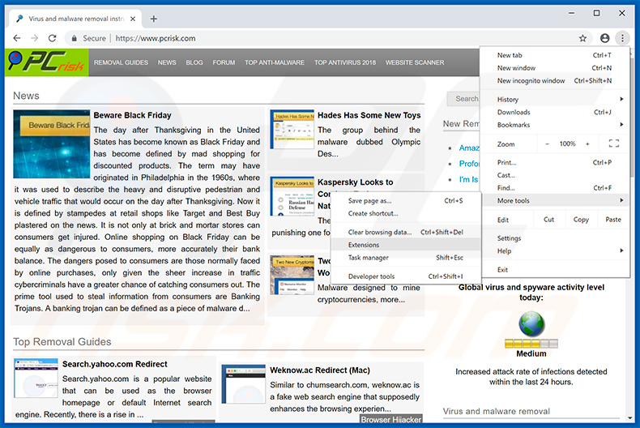640x428 pixels.
Task: Open Developer tools from submenu
Action: pos(406,276)
